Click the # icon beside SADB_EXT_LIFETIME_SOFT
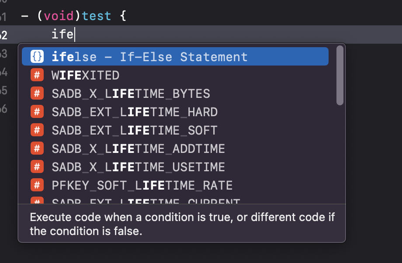Screen dimensions: 402x263 (37, 130)
